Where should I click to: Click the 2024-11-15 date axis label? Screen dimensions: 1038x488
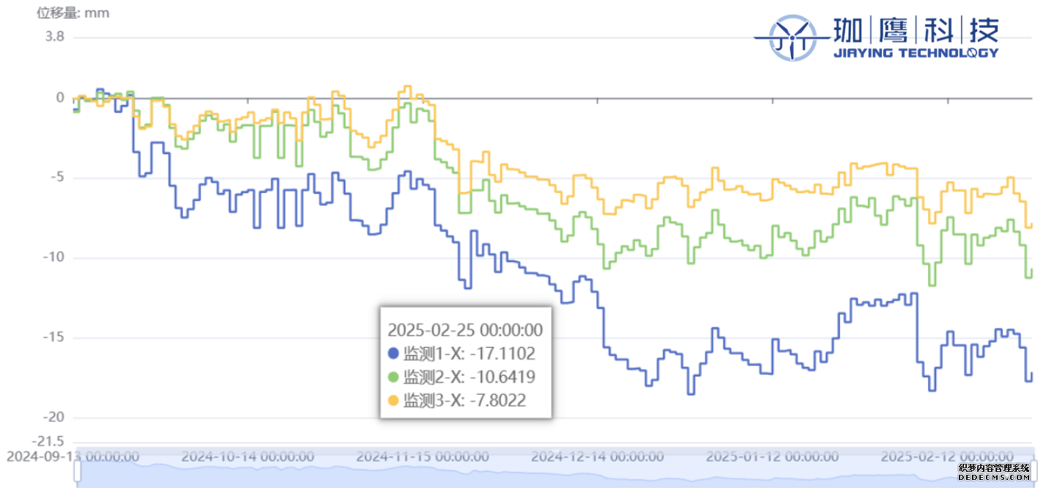tap(422, 456)
